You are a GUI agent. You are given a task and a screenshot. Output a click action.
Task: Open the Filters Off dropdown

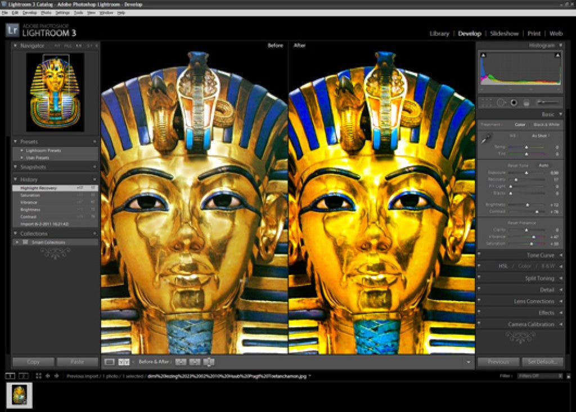point(540,376)
